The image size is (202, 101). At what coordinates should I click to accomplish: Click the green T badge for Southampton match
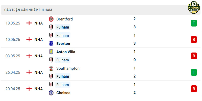(x=194, y=72)
